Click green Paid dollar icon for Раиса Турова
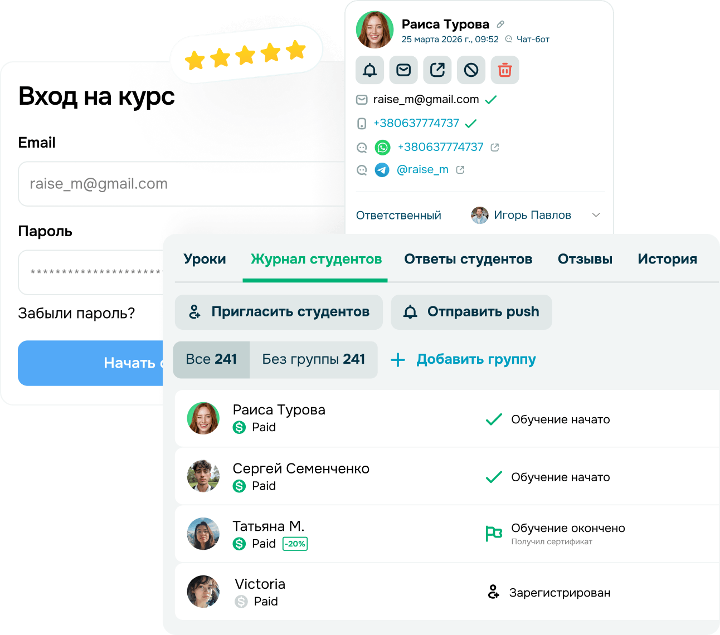This screenshot has width=720, height=635. [239, 427]
